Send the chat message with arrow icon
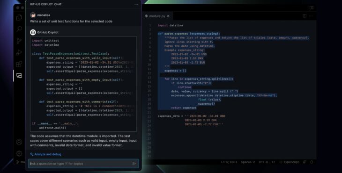This screenshot has width=342, height=173. click(134, 164)
